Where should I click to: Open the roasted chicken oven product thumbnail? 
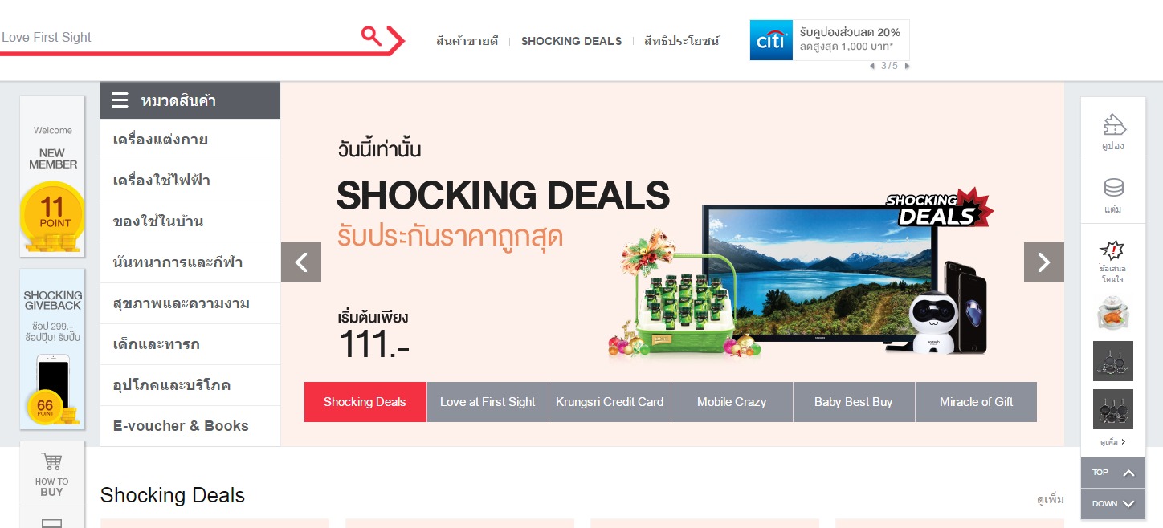1113,313
